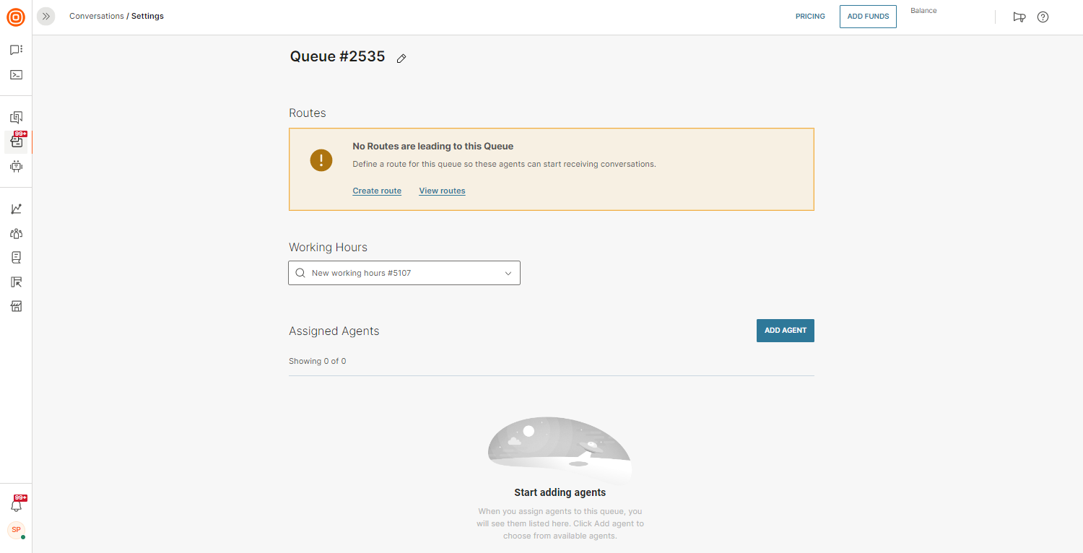Open the line chart analytics icon
The image size is (1083, 553).
tap(16, 209)
